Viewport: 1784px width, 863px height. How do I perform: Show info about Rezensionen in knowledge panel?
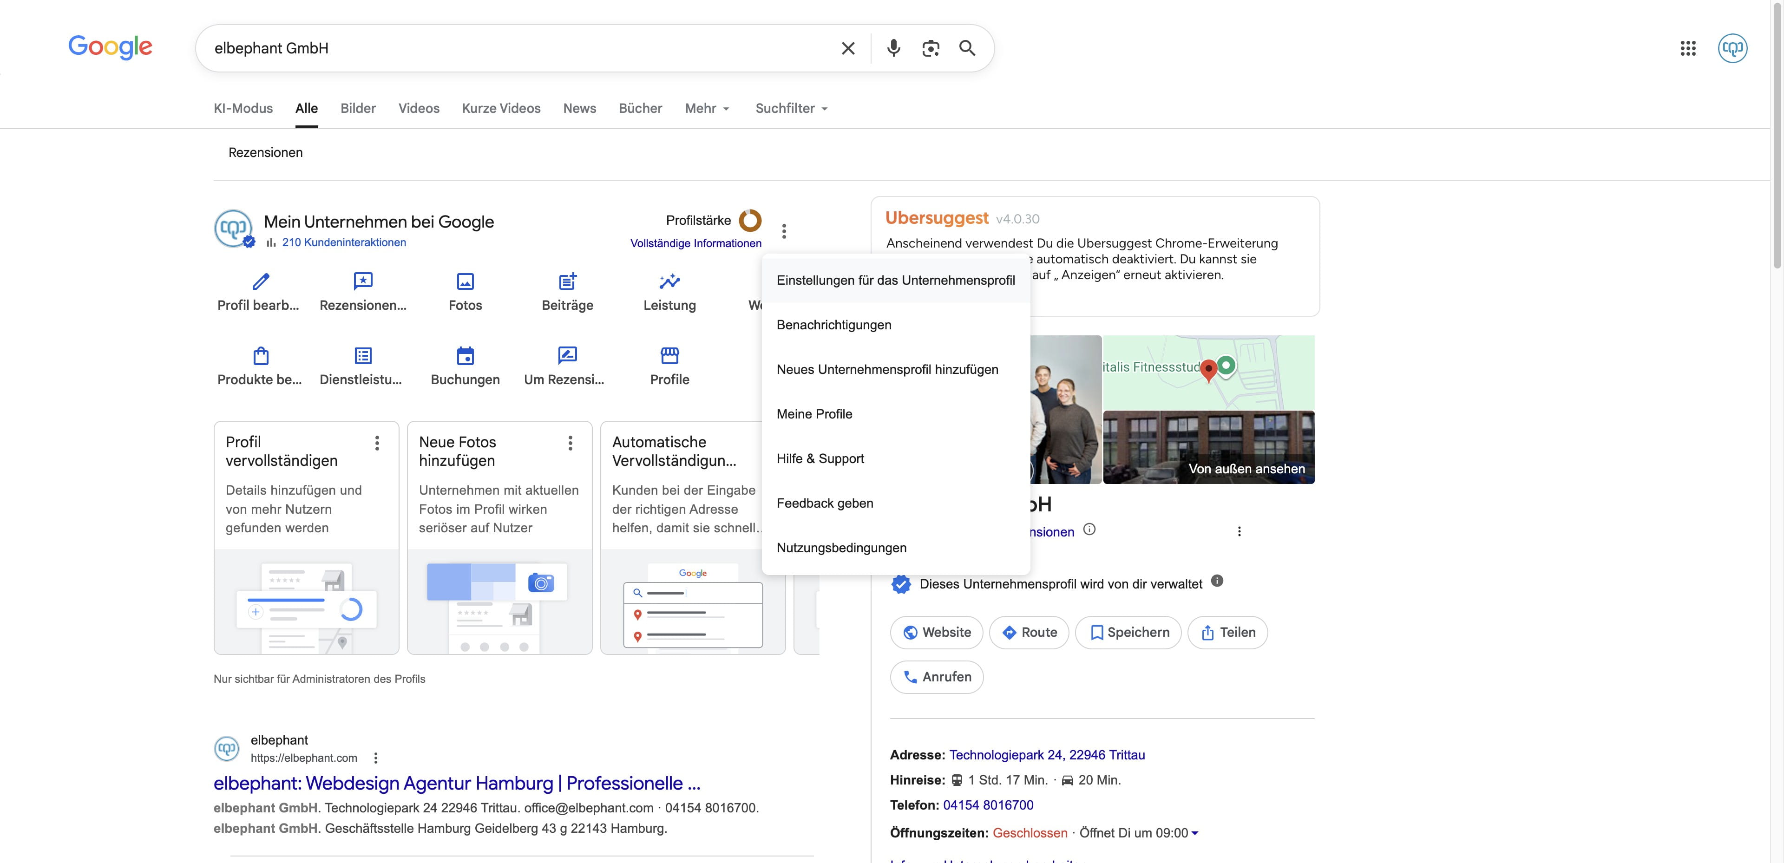(1089, 530)
